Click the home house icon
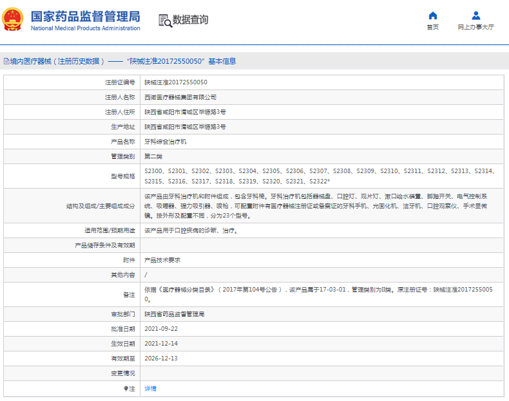This screenshot has width=509, height=401. click(433, 15)
